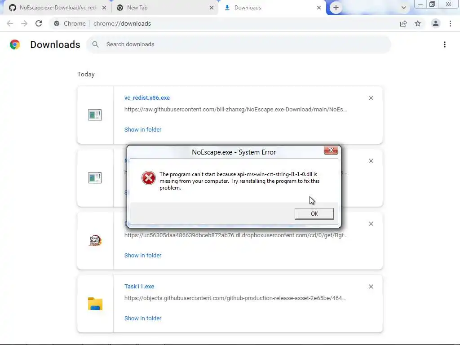Image resolution: width=460 pixels, height=345 pixels.
Task: Click the red error icon in the dialog
Action: click(x=148, y=178)
